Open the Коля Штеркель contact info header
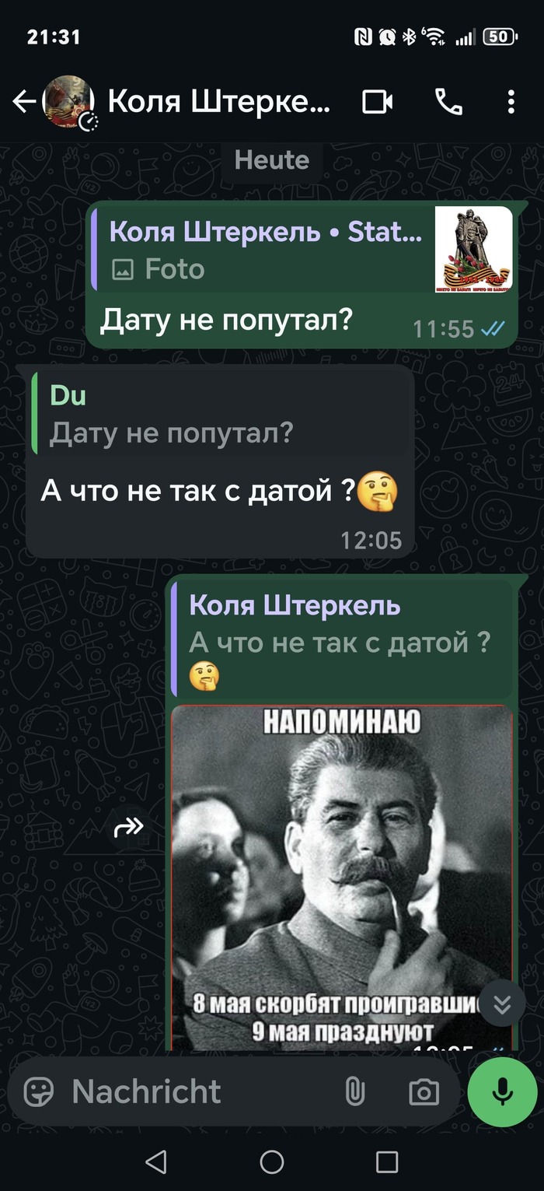 click(x=219, y=102)
